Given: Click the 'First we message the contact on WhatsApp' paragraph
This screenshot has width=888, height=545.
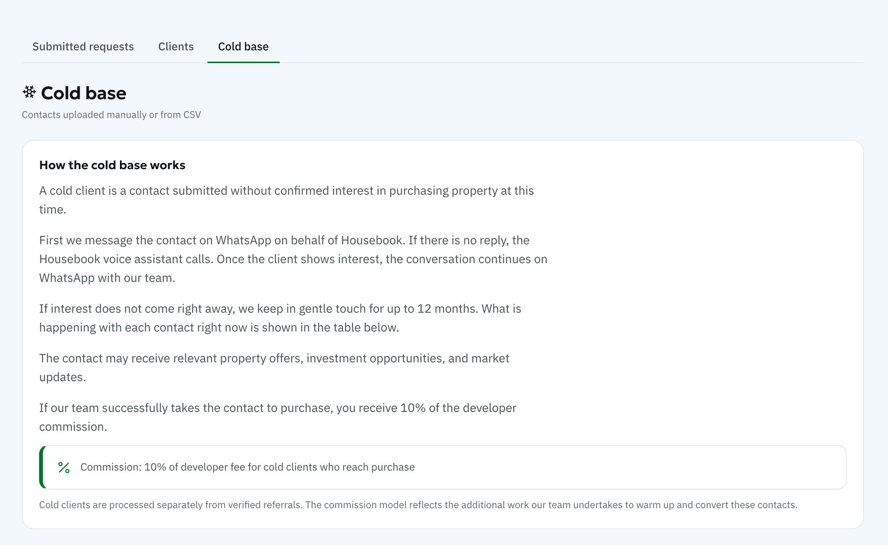Looking at the screenshot, I should (x=293, y=259).
